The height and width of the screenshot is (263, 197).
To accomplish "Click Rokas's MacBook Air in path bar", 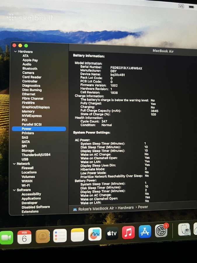I will coord(96,209).
